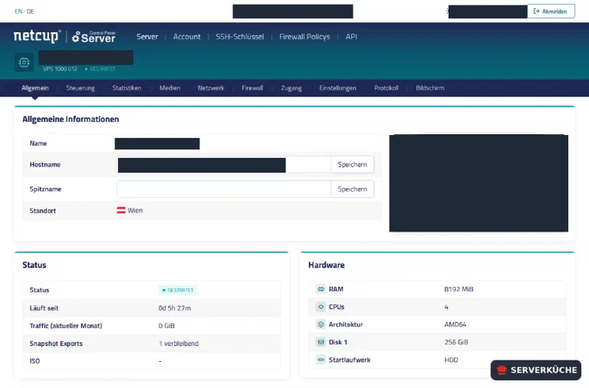Click the CPUs icon in Hardware panel

tap(321, 307)
